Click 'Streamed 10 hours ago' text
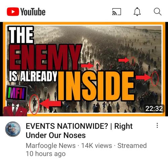168x163 pixels. click(86, 150)
